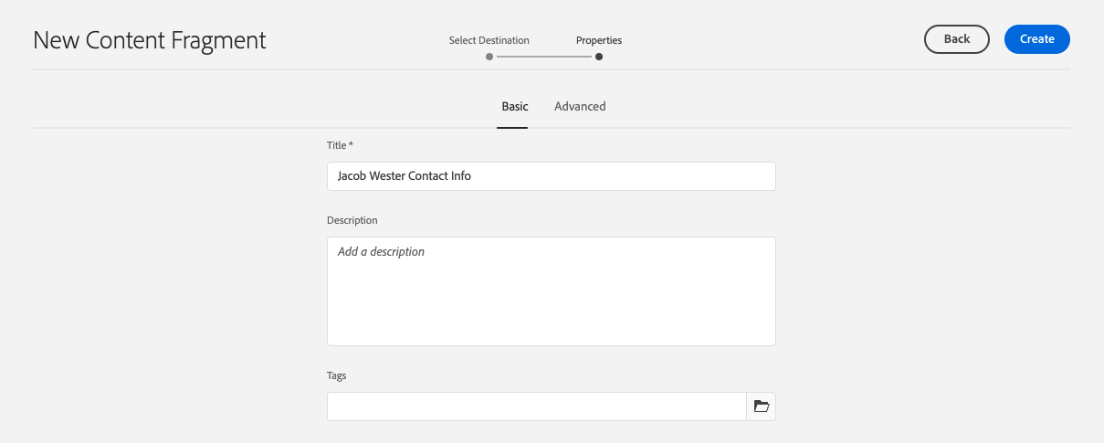Click the Tags field label
The height and width of the screenshot is (443, 1104).
tap(337, 375)
